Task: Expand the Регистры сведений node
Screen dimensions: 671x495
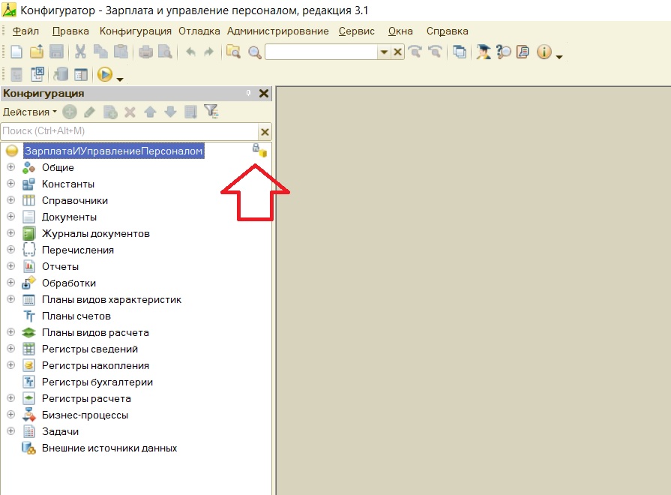Action: [x=10, y=349]
